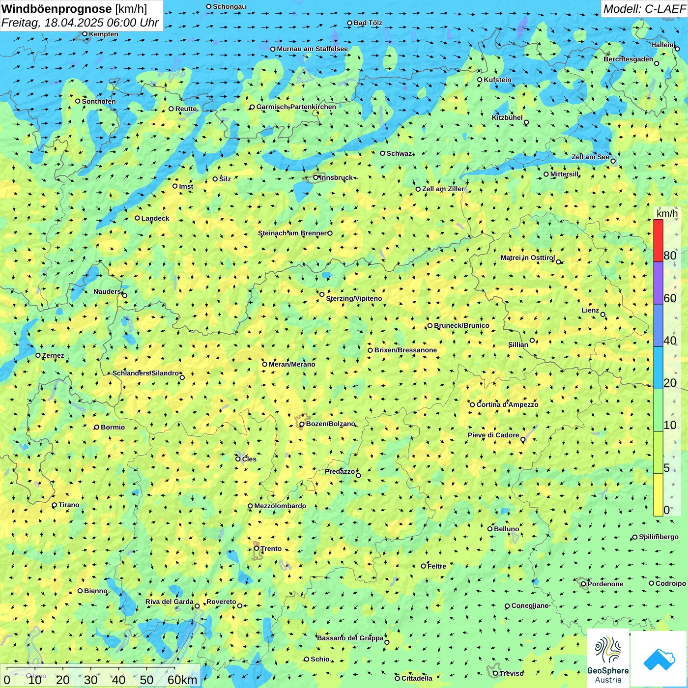Click the 'Bormio' label
Screen dimensions: 688x688
tap(113, 427)
